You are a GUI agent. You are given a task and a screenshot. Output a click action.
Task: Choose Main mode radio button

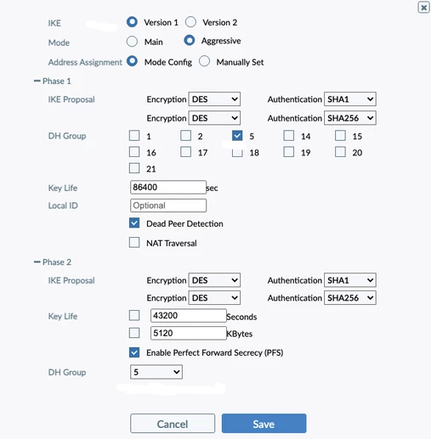[132, 42]
